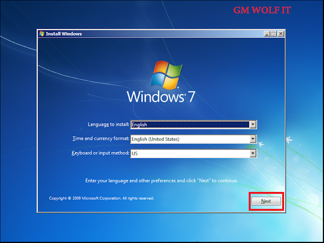Open the Language to install dropdown arrow

point(253,125)
